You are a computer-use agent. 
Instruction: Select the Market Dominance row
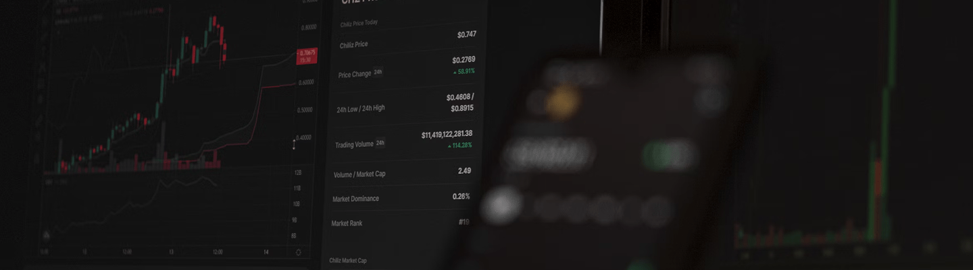coord(401,198)
